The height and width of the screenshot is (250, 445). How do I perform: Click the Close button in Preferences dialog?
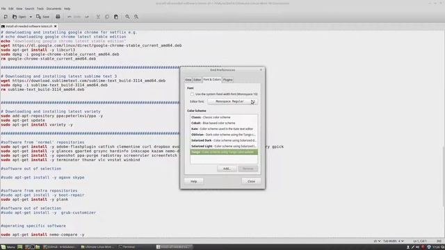tap(251, 181)
